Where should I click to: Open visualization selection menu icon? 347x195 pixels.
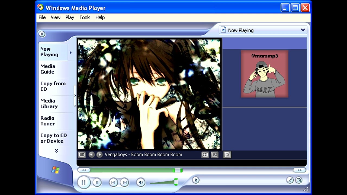[82, 155]
